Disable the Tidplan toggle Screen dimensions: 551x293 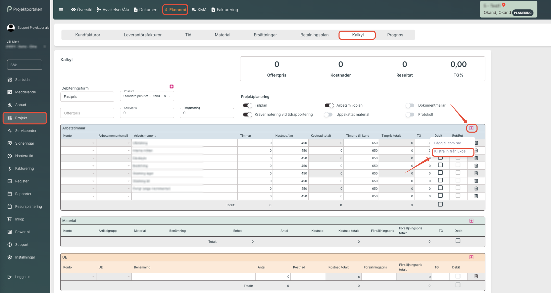coord(247,105)
